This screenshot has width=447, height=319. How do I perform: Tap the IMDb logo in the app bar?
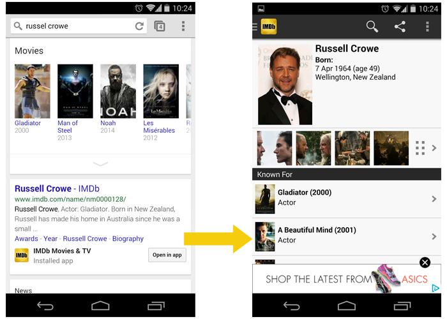(x=269, y=27)
